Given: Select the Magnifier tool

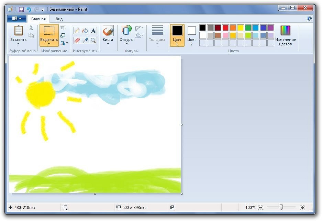Looking at the screenshot, I should (93, 41).
